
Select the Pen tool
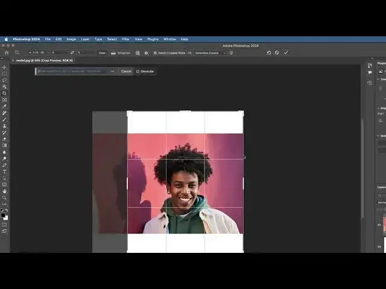tap(4, 165)
